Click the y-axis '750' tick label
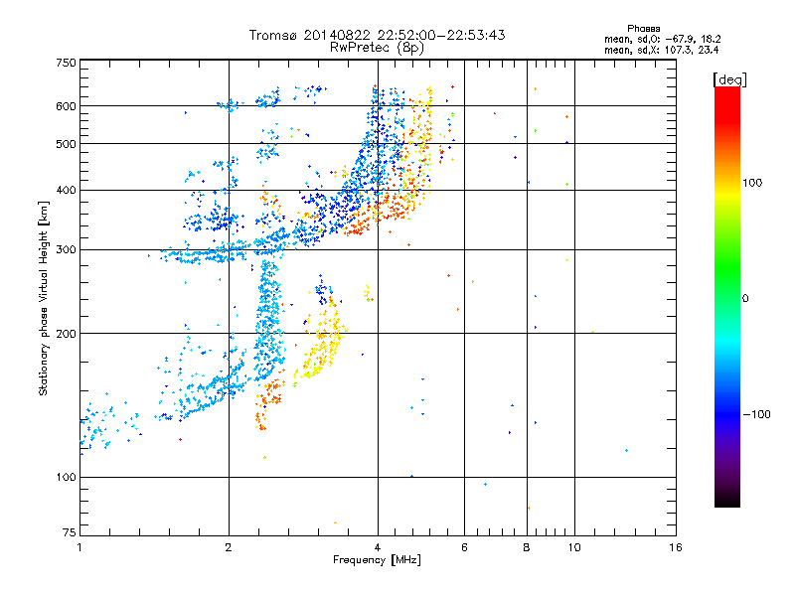 tap(66, 63)
